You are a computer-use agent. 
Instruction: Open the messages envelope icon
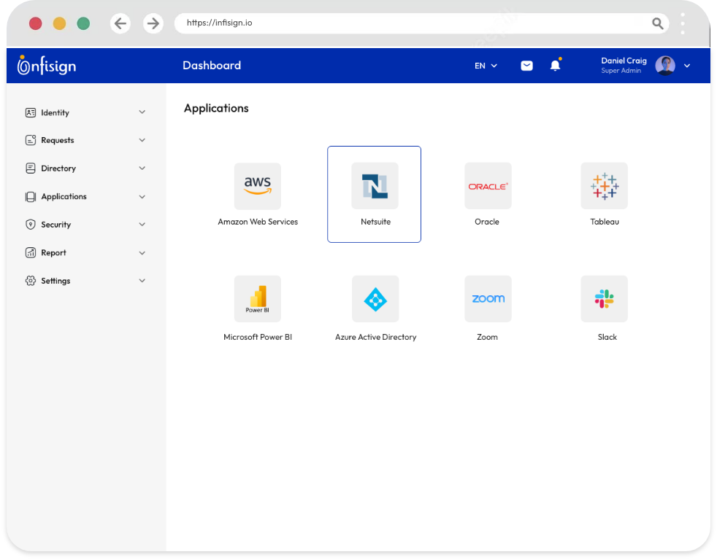coord(526,65)
